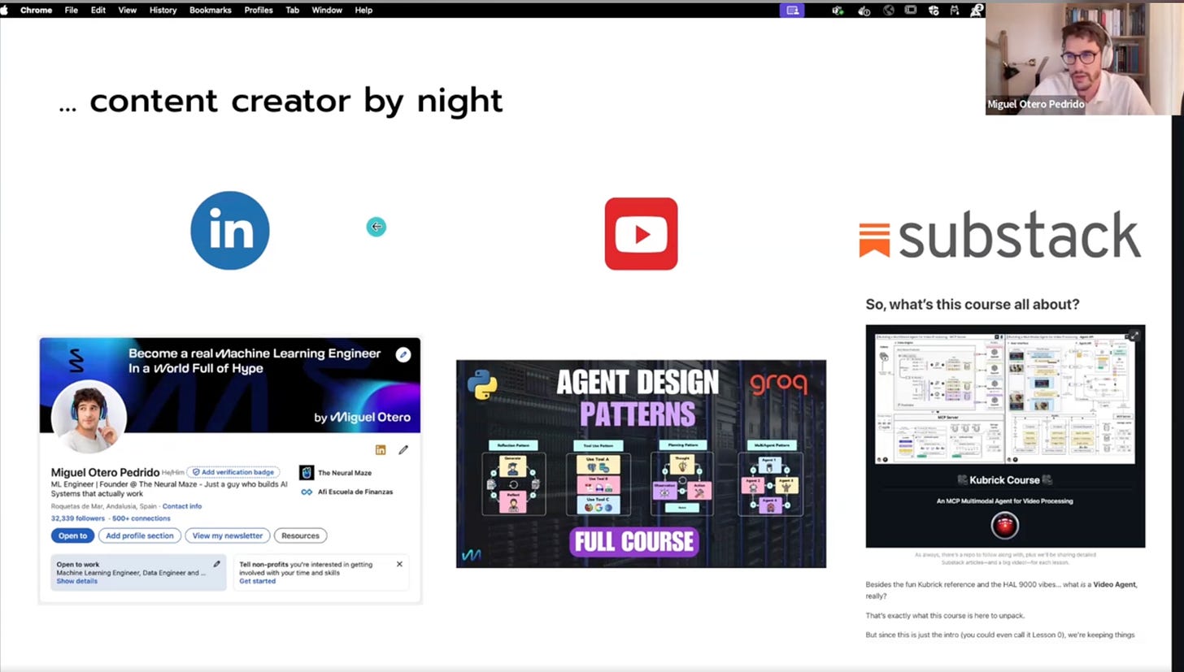
Task: Open the Help menu
Action: pos(363,10)
